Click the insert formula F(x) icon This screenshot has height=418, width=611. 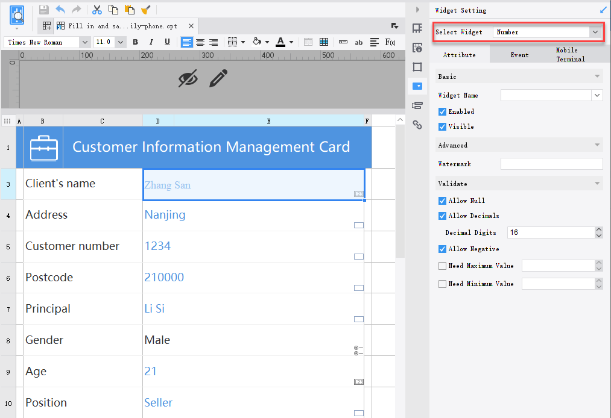pos(390,42)
